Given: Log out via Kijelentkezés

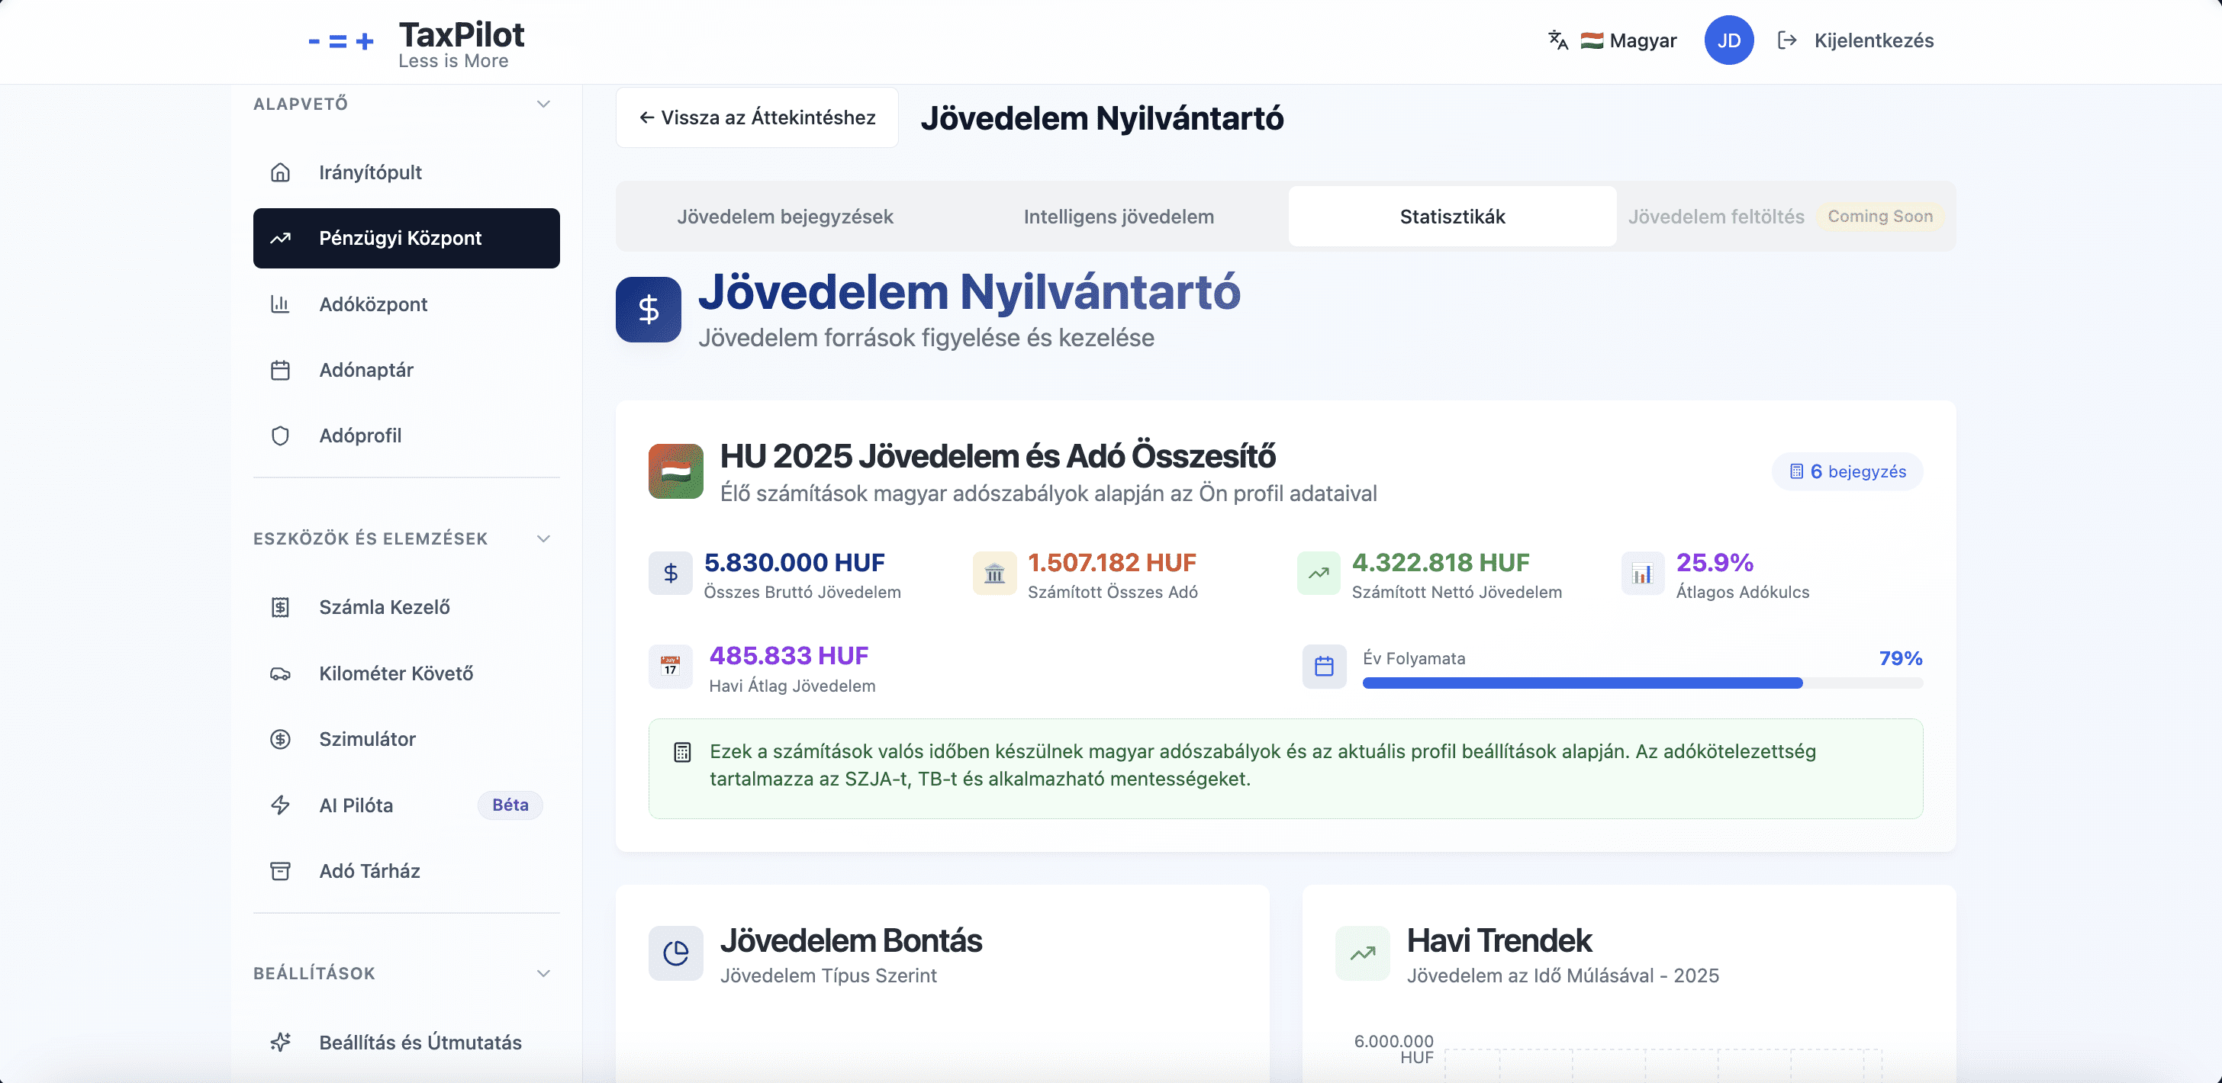Looking at the screenshot, I should click(x=1856, y=40).
